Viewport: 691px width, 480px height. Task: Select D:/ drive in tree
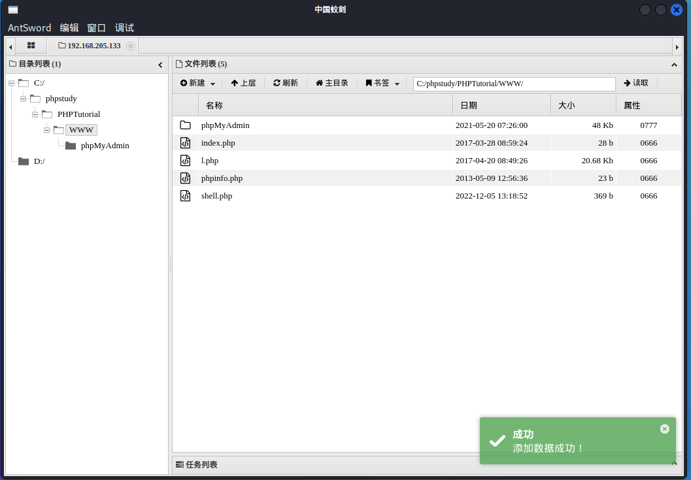coord(39,161)
